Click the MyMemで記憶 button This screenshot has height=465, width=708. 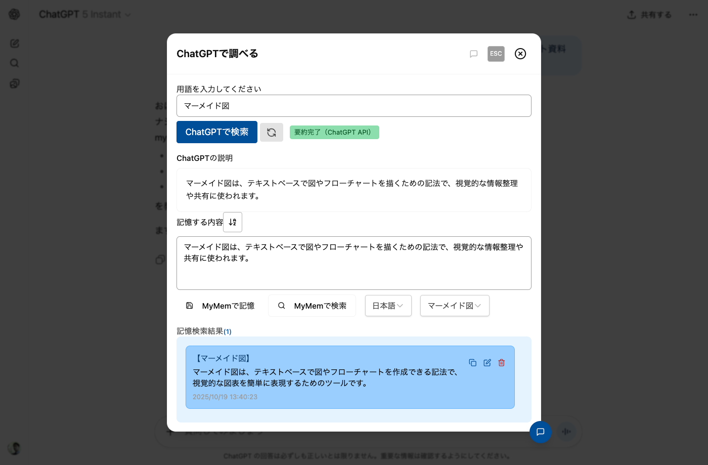[220, 306]
